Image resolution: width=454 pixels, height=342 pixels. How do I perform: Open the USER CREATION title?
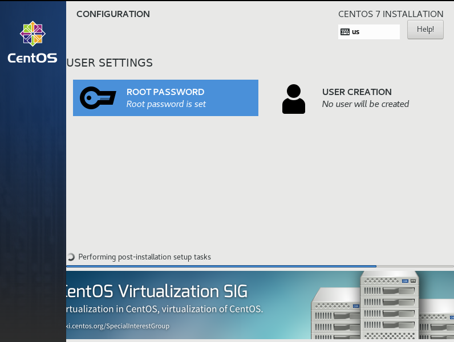(356, 92)
